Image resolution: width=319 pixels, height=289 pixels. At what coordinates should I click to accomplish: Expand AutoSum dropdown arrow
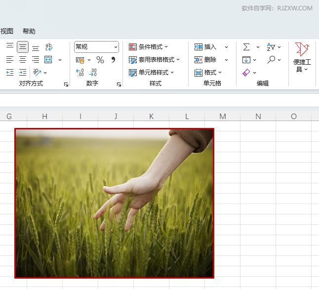(258, 47)
